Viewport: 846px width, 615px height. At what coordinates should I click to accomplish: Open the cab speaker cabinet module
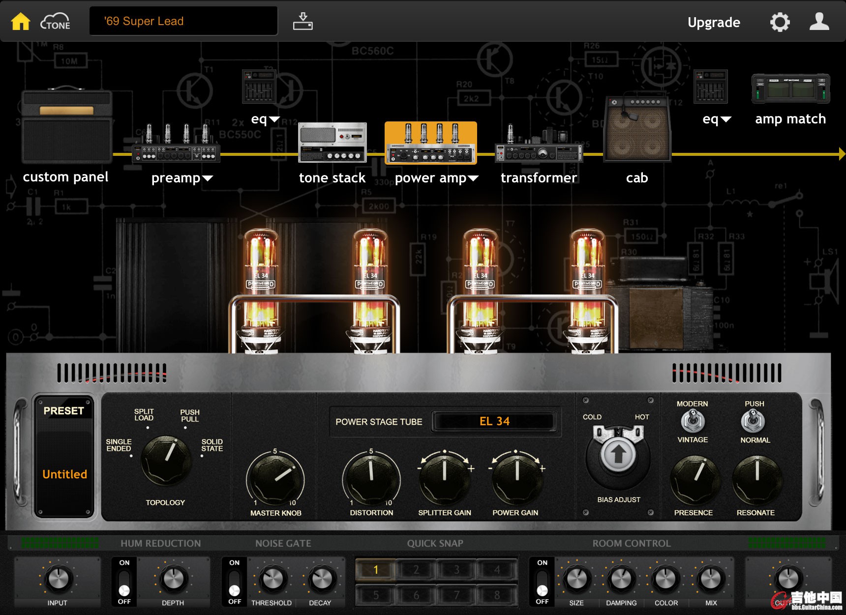tap(637, 129)
